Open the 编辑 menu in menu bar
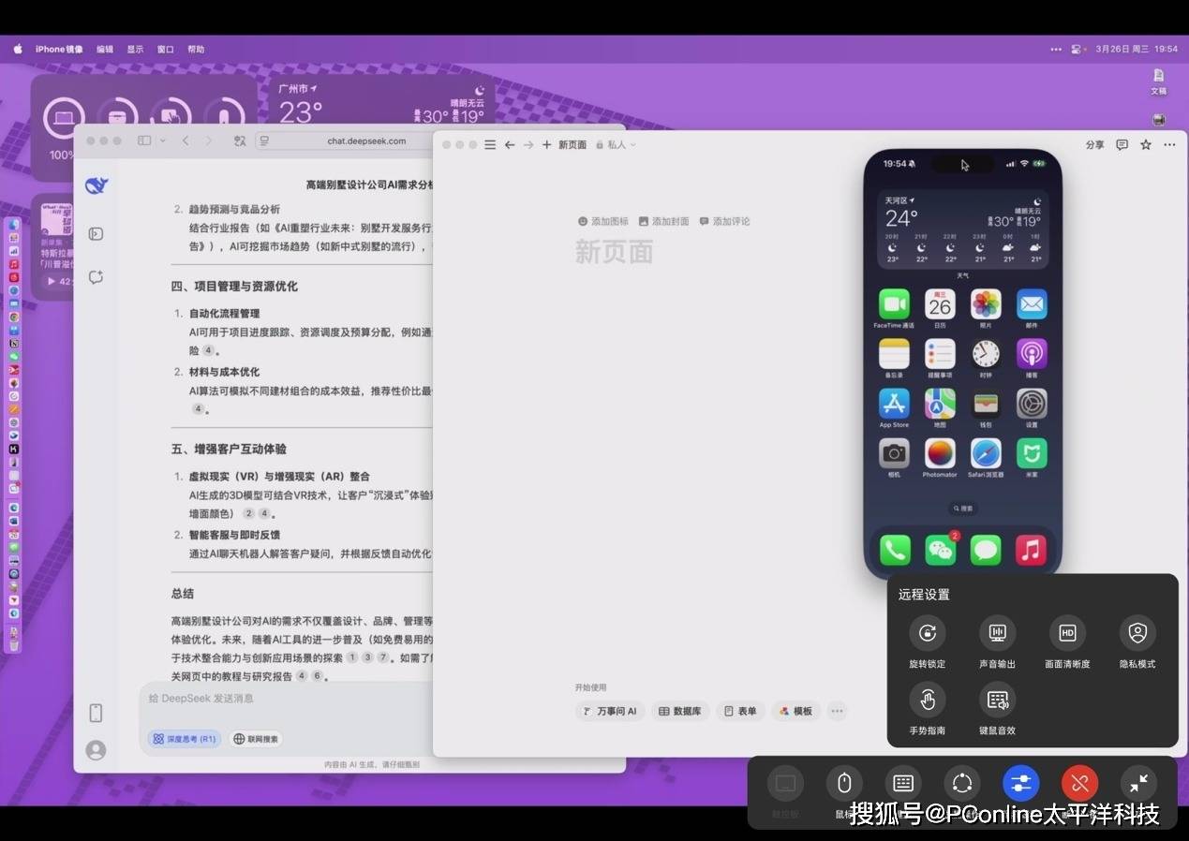 (105, 50)
